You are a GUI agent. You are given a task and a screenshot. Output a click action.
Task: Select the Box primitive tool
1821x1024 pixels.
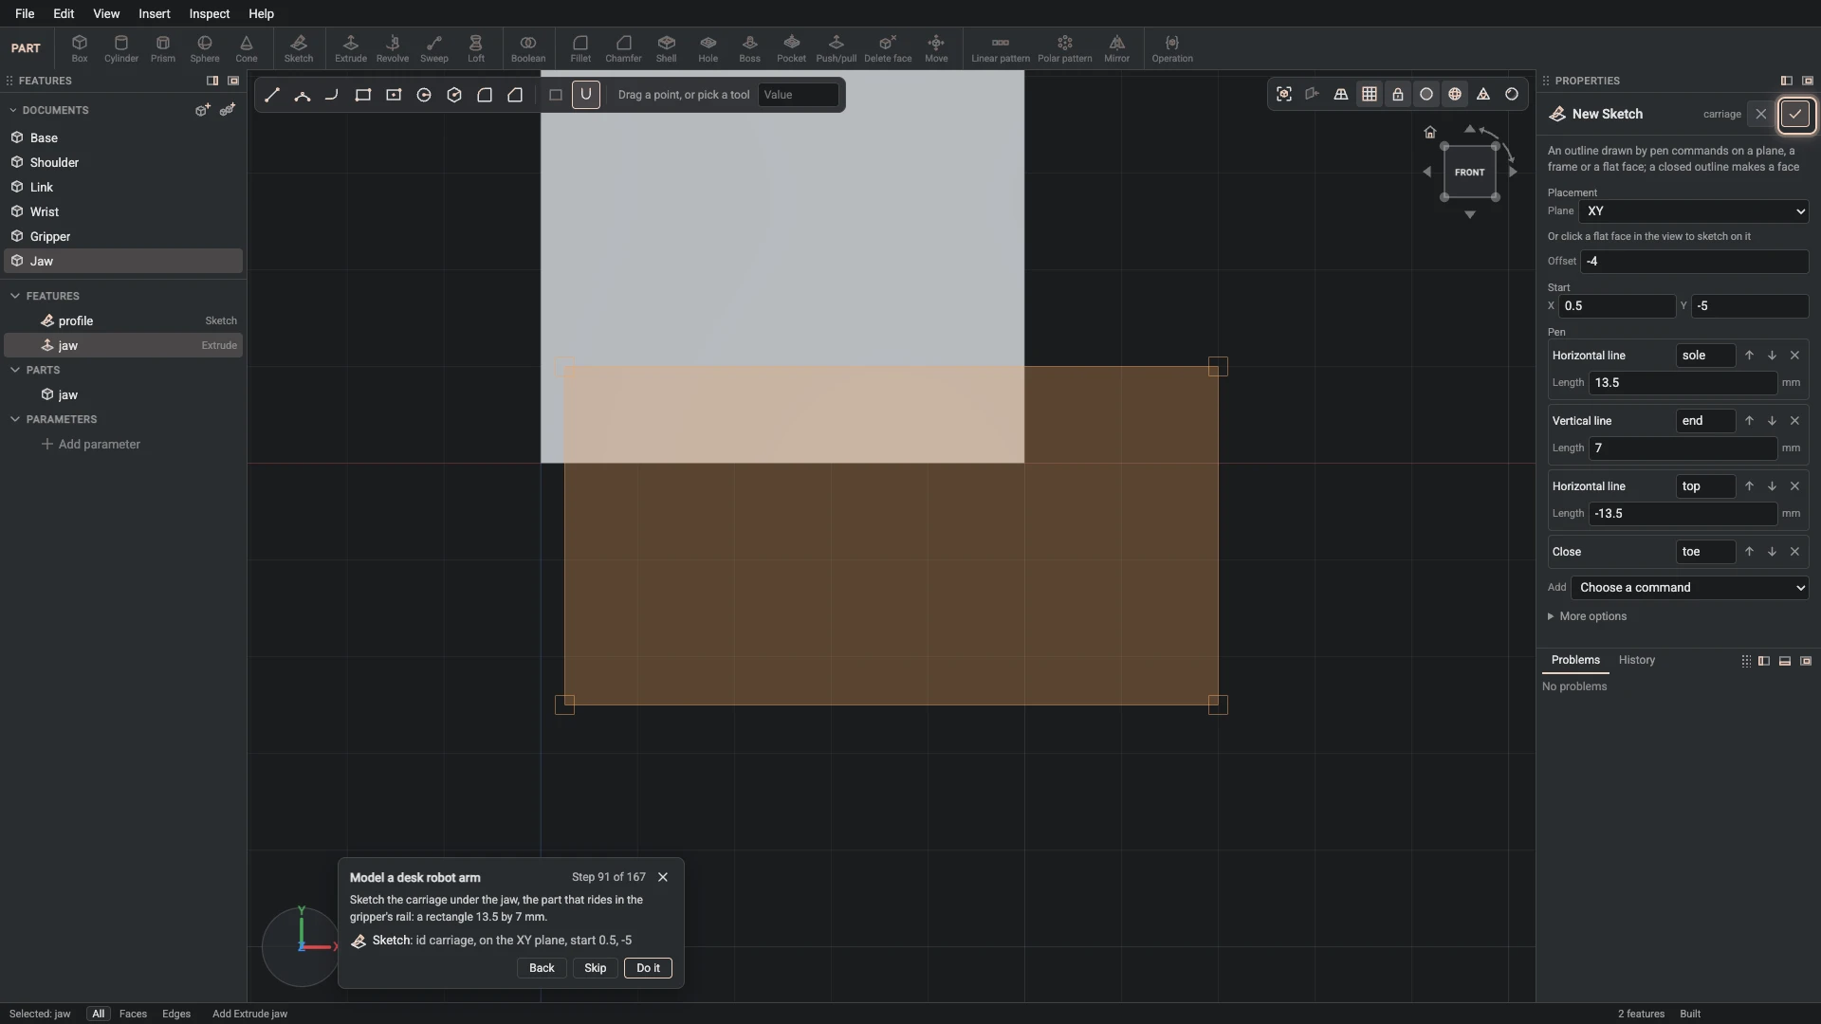tap(80, 48)
